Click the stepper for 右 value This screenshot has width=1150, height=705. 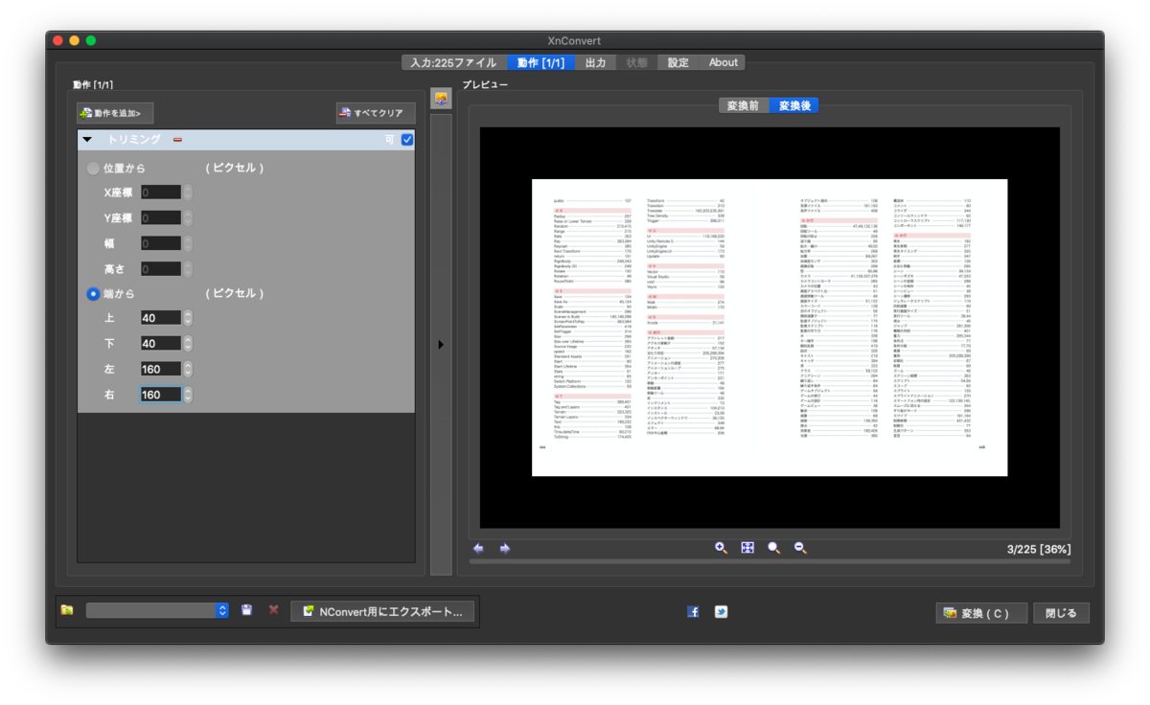click(188, 395)
